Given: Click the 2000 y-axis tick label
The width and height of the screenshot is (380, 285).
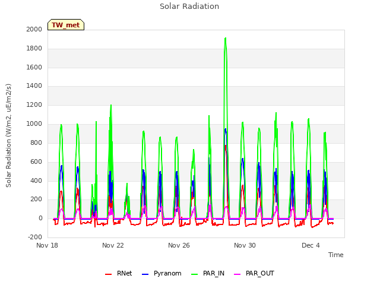Looking at the screenshot, I should click(x=34, y=29).
